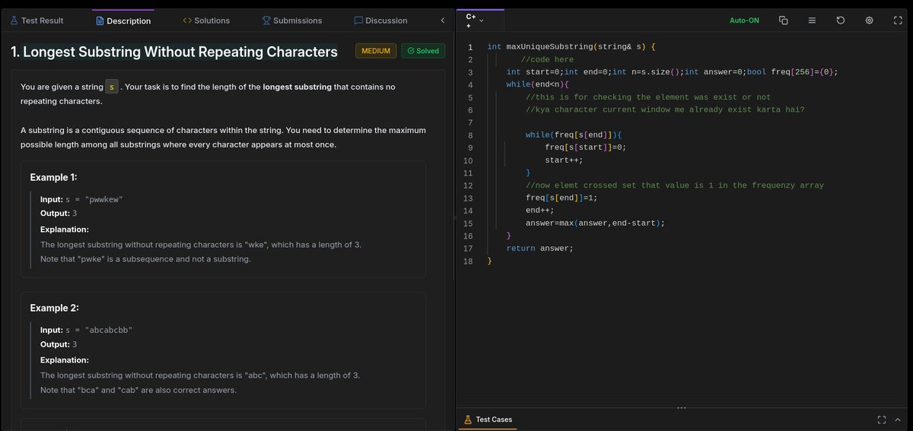Open editor settings gear icon

pyautogui.click(x=869, y=21)
